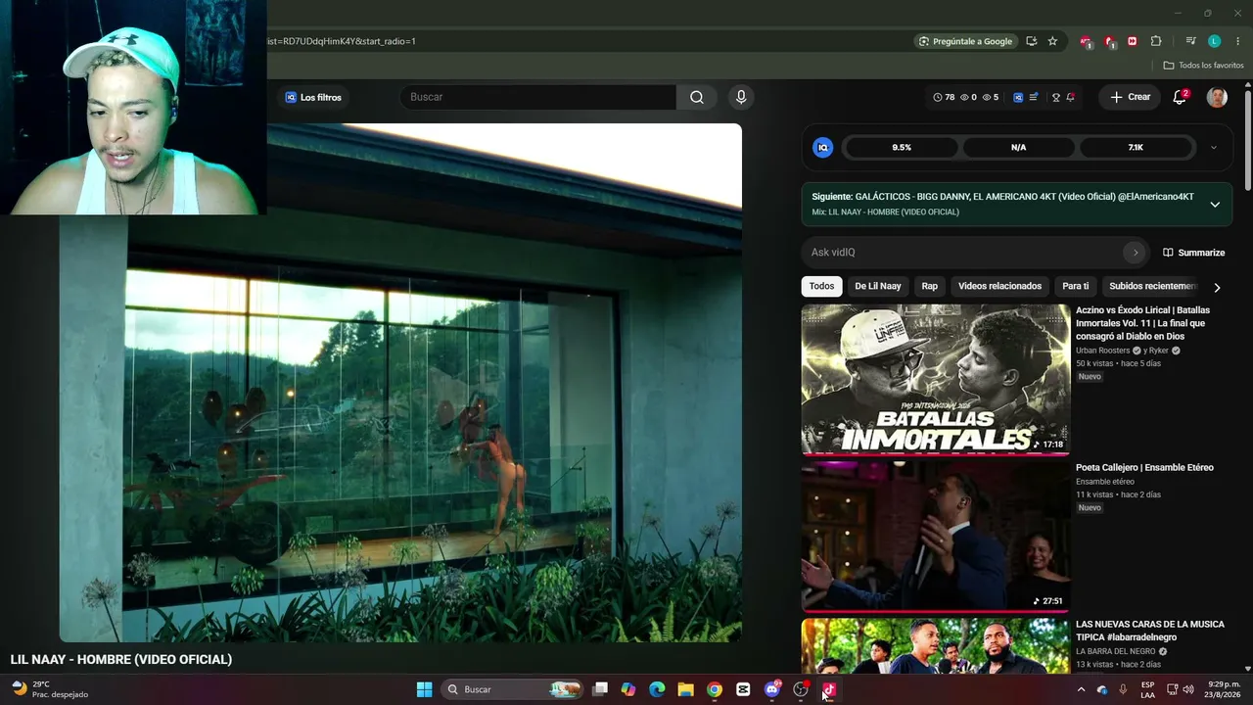Select the Rap filter chip

(930, 286)
